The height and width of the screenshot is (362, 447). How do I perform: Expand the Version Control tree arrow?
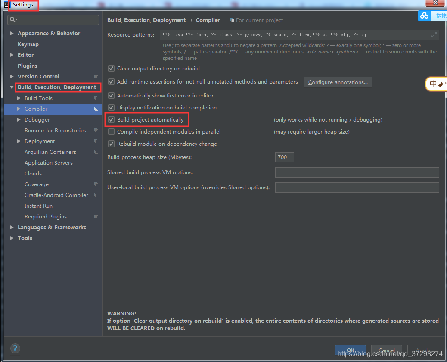(12, 76)
